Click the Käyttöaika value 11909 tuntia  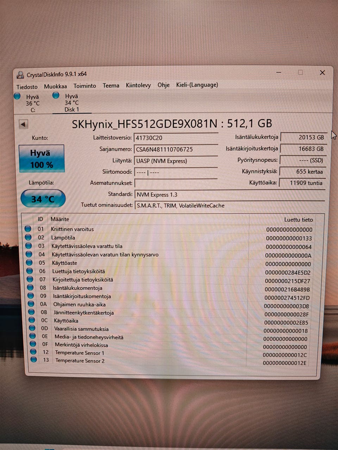pyautogui.click(x=302, y=183)
